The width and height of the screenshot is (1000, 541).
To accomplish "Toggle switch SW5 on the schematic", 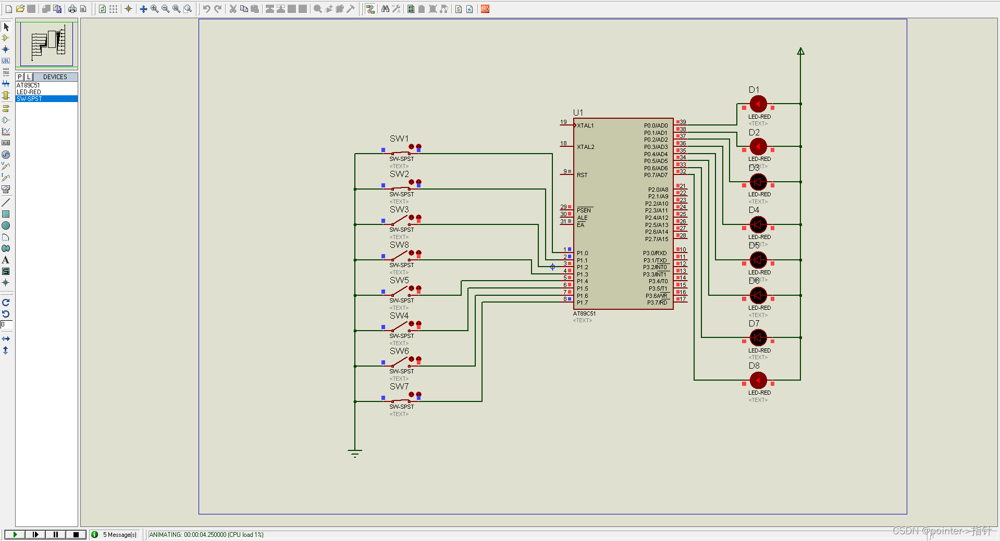I will [x=401, y=293].
